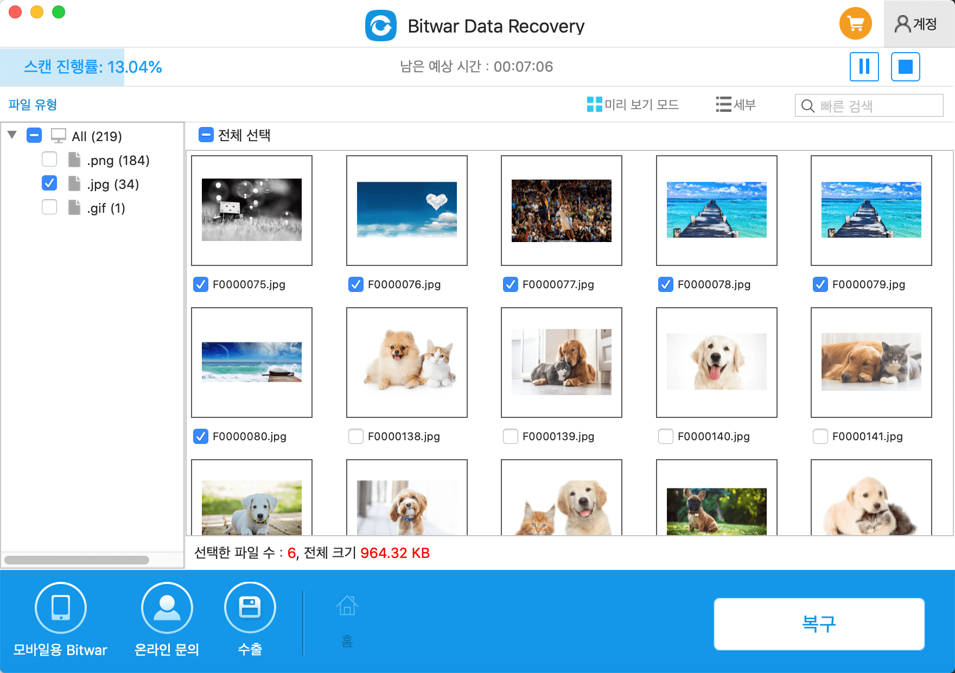Click the magnifier icon in search box
This screenshot has height=673, width=955.
coord(807,106)
